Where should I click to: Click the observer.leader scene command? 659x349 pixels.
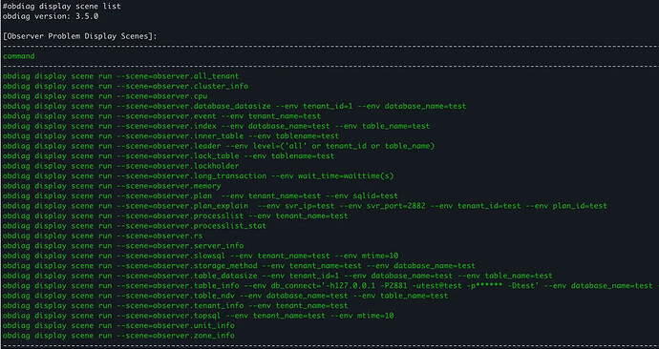click(x=219, y=147)
